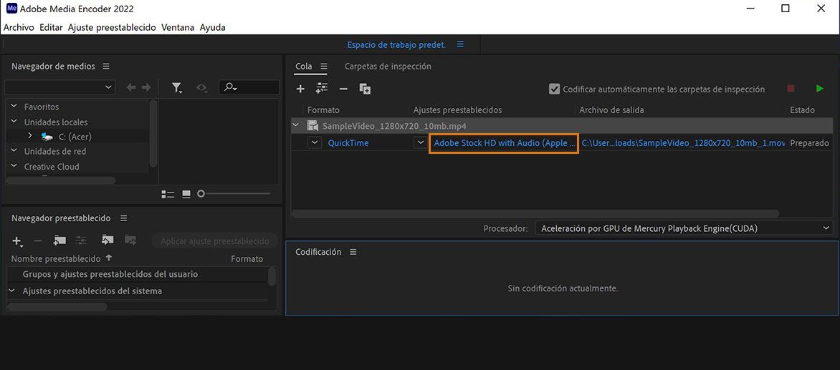Add output in the Cola toolbar
The width and height of the screenshot is (840, 370).
coord(321,89)
